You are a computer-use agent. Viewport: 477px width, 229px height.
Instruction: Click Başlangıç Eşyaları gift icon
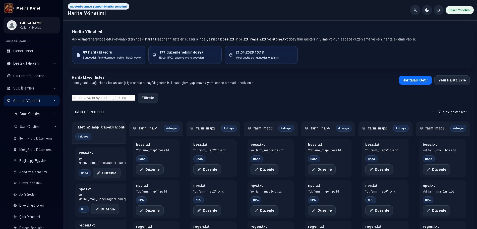pyautogui.click(x=15, y=161)
